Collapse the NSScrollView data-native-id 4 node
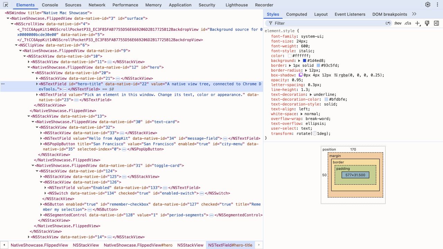 (12, 24)
